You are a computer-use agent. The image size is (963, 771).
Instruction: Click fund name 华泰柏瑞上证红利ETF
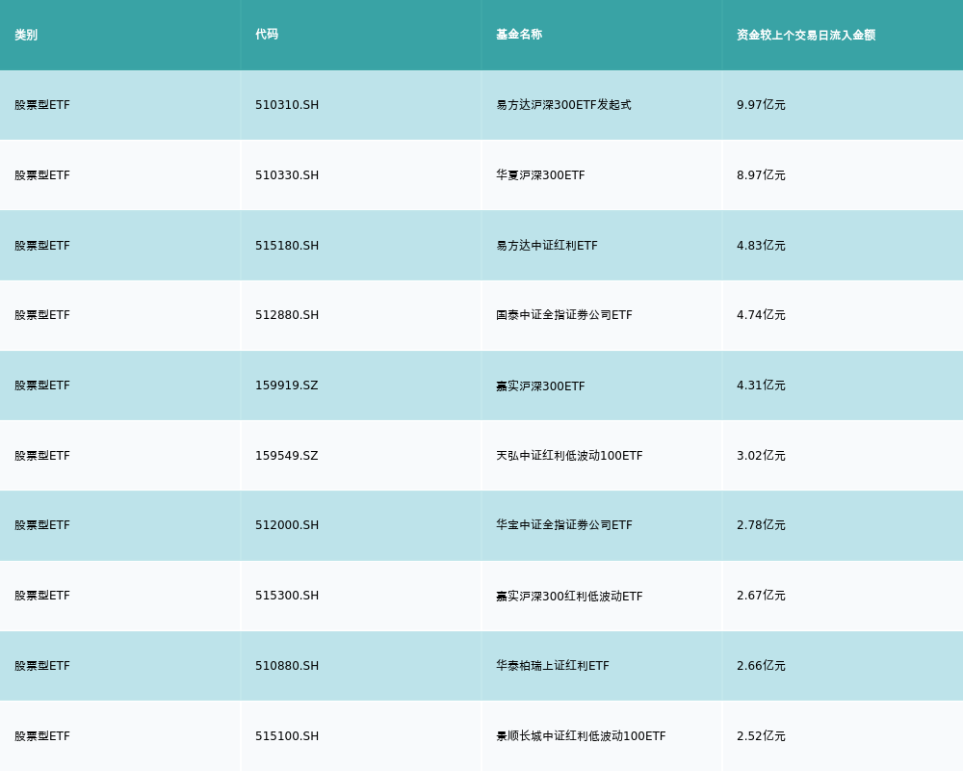coord(553,666)
